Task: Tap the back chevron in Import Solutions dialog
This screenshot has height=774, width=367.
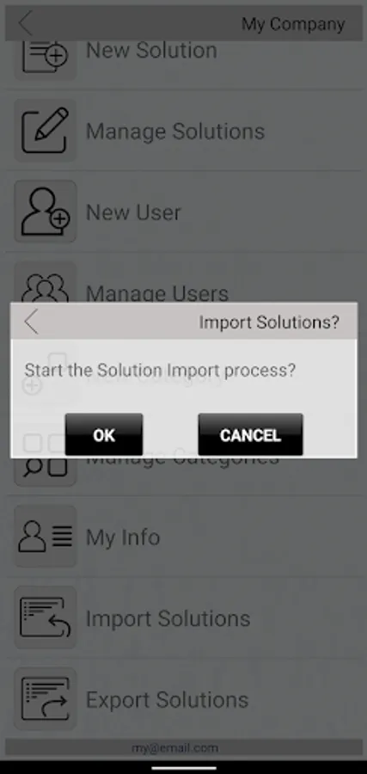Action: coord(32,322)
